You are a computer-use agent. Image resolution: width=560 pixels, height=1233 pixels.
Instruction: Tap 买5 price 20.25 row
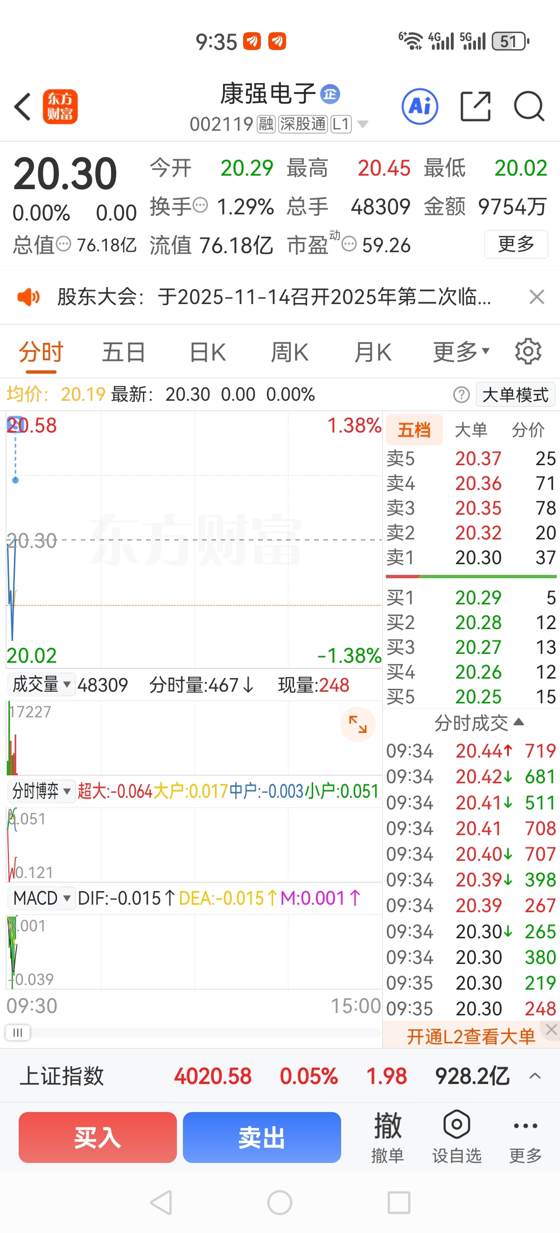pyautogui.click(x=471, y=697)
